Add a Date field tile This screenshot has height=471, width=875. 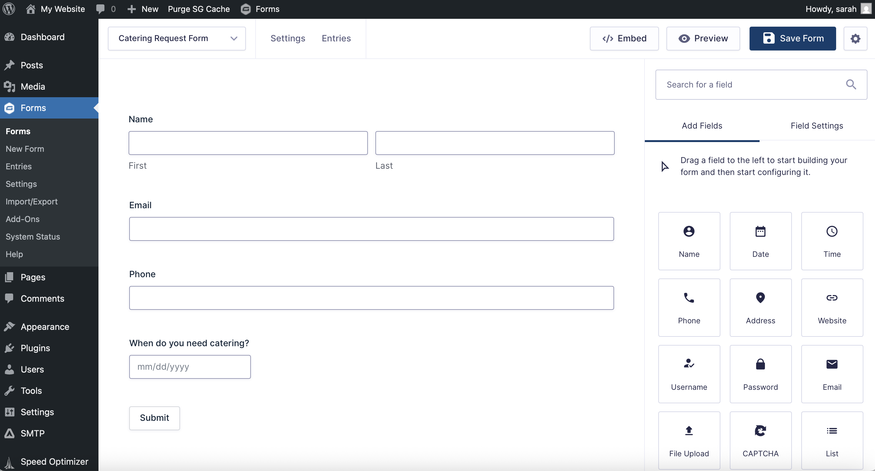coord(760,241)
